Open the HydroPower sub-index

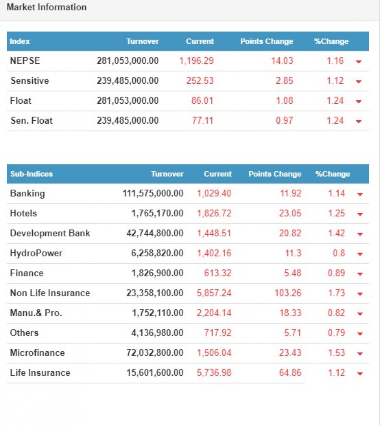36,253
